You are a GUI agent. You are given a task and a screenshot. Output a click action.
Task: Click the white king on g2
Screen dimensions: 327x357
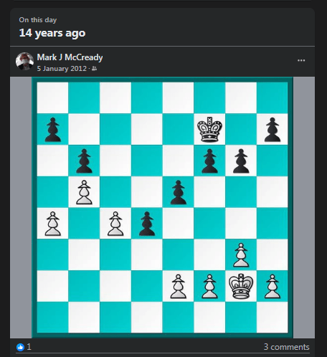(x=241, y=286)
